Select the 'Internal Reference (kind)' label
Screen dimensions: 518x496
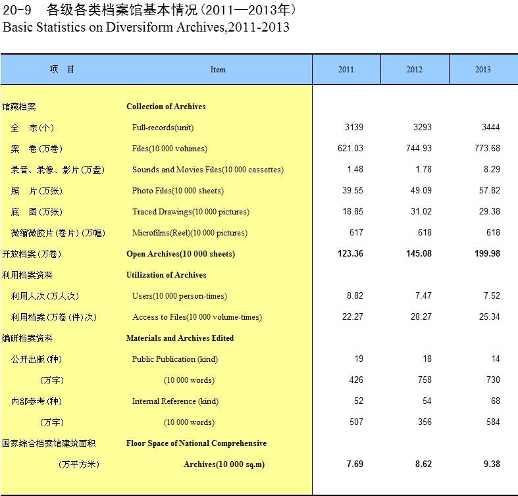pyautogui.click(x=174, y=401)
